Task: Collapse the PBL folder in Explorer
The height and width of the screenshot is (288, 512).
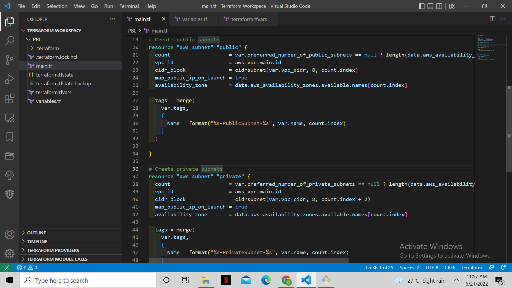Action: click(x=29, y=39)
